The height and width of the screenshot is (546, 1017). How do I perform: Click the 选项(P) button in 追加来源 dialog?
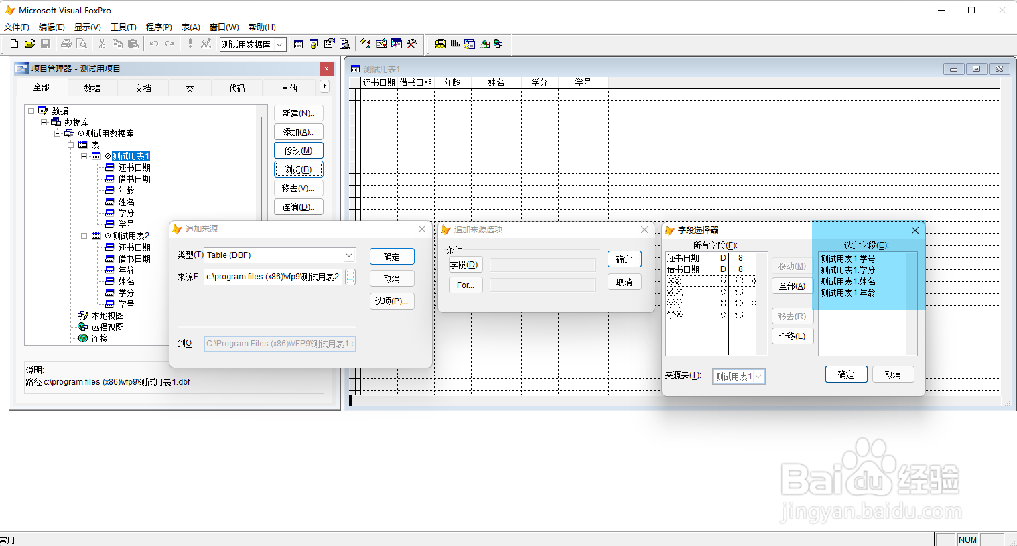[392, 301]
